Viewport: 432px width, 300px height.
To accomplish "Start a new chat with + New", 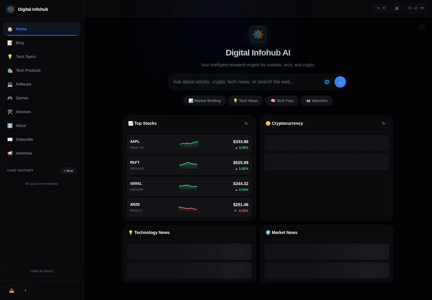I will tap(68, 171).
